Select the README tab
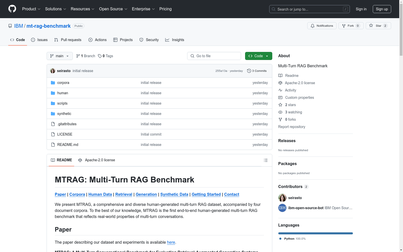Screen dimensions: 403x252 pos(61,160)
